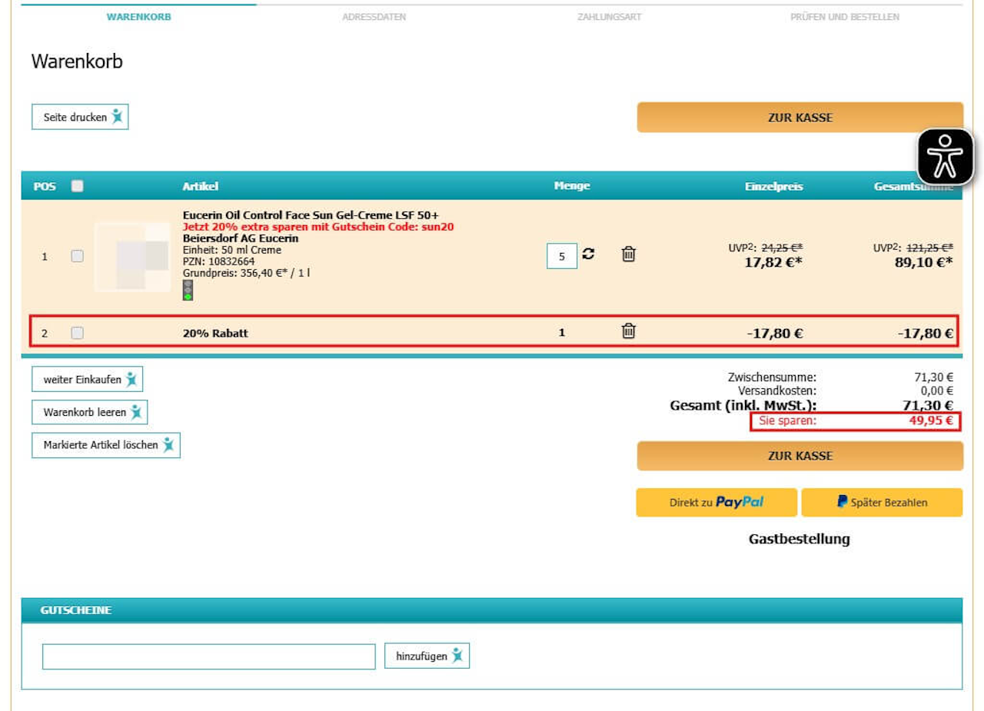Click the quantity field showing 5
The height and width of the screenshot is (711, 984).
pos(562,256)
